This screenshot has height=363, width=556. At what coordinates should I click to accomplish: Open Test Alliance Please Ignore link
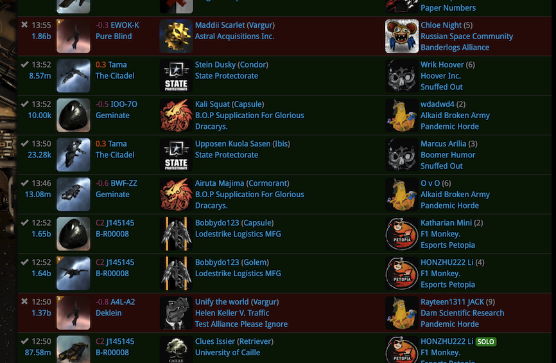pyautogui.click(x=241, y=324)
